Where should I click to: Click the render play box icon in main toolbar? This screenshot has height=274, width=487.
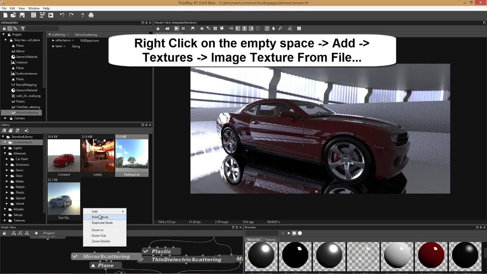[51, 15]
